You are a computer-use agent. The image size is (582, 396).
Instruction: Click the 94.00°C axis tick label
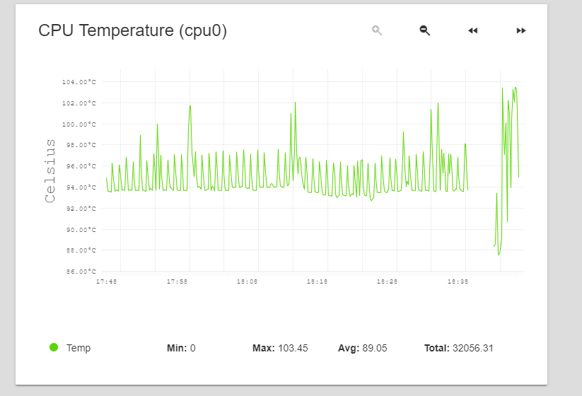tap(81, 187)
